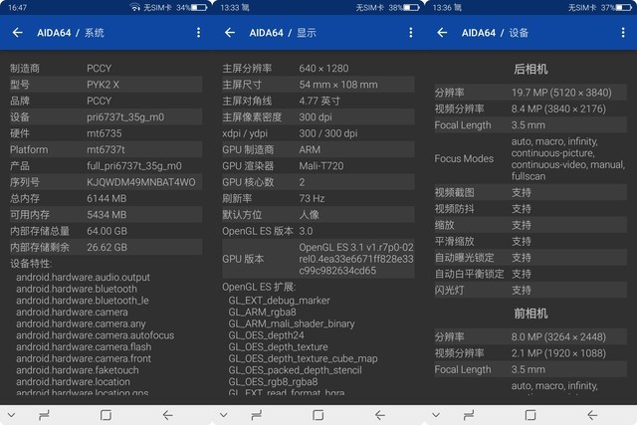The image size is (637, 425).
Task: Select the Platform mt6737t row
Action: [x=106, y=149]
